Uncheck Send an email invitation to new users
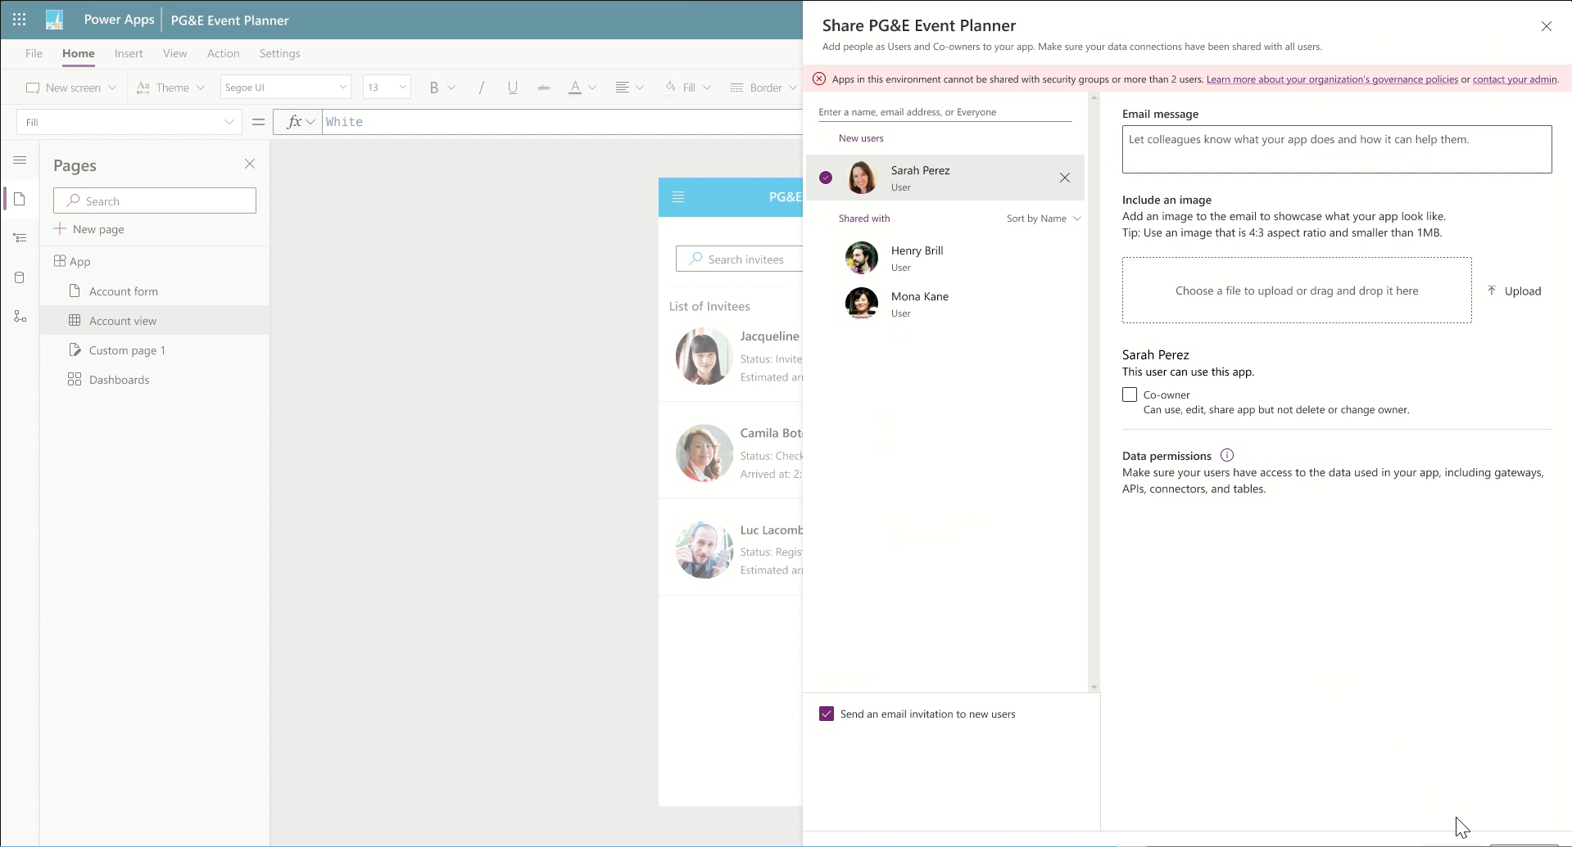The width and height of the screenshot is (1572, 847). click(x=827, y=714)
